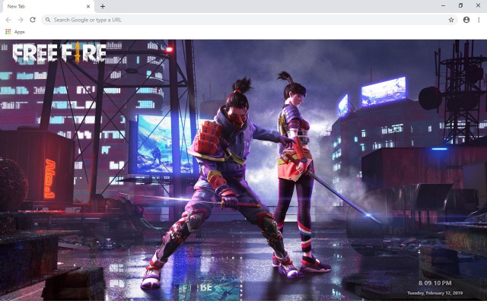Screen dimensions: 487x304
Task: Click the search magnifier icon in address bar
Action: point(48,20)
